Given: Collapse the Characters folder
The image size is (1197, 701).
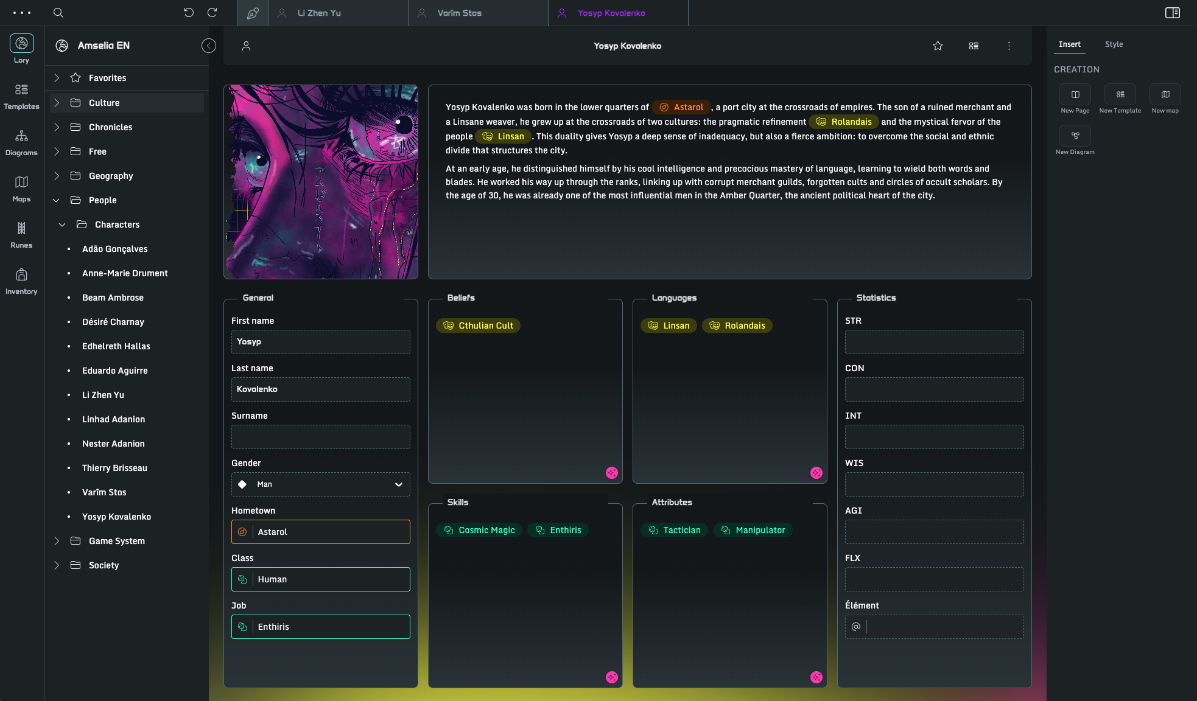Looking at the screenshot, I should tap(62, 225).
